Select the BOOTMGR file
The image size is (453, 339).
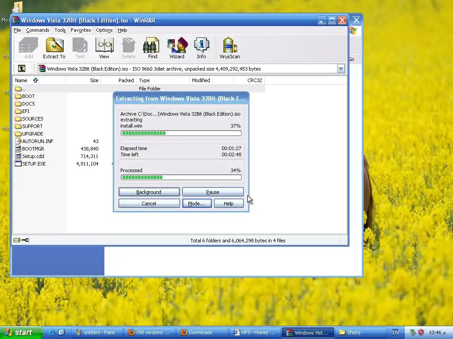click(30, 149)
